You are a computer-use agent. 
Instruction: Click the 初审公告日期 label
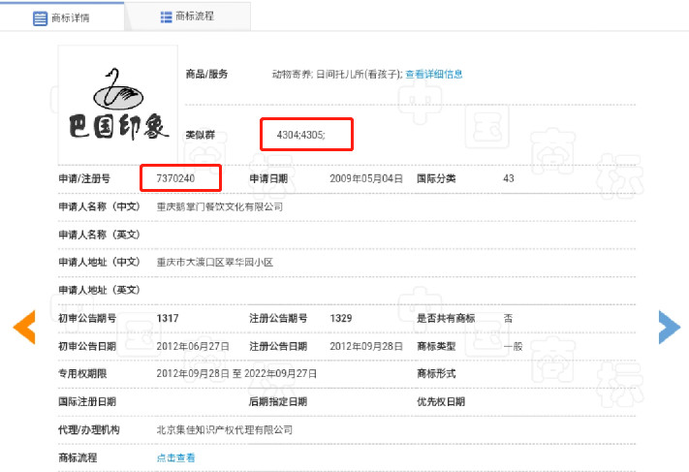(87, 346)
